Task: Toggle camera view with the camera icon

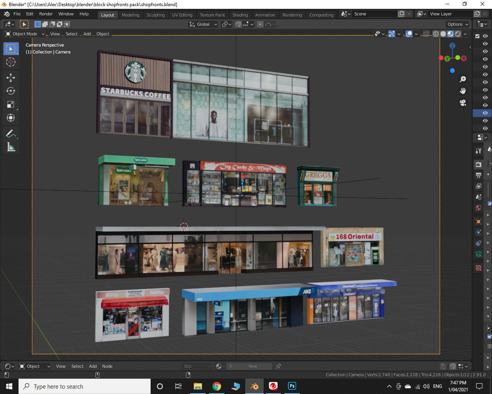Action: (x=463, y=103)
